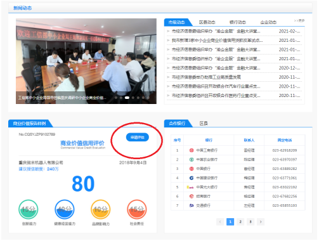319x241 pixels.
Task: Click the Agricultural Bank of China logo
Action: point(192,160)
